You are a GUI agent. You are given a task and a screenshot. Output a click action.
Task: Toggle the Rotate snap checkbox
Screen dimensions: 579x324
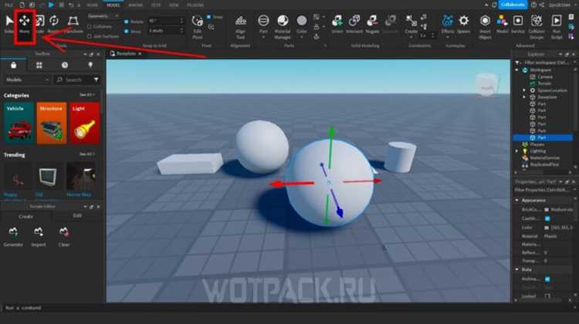click(x=127, y=22)
